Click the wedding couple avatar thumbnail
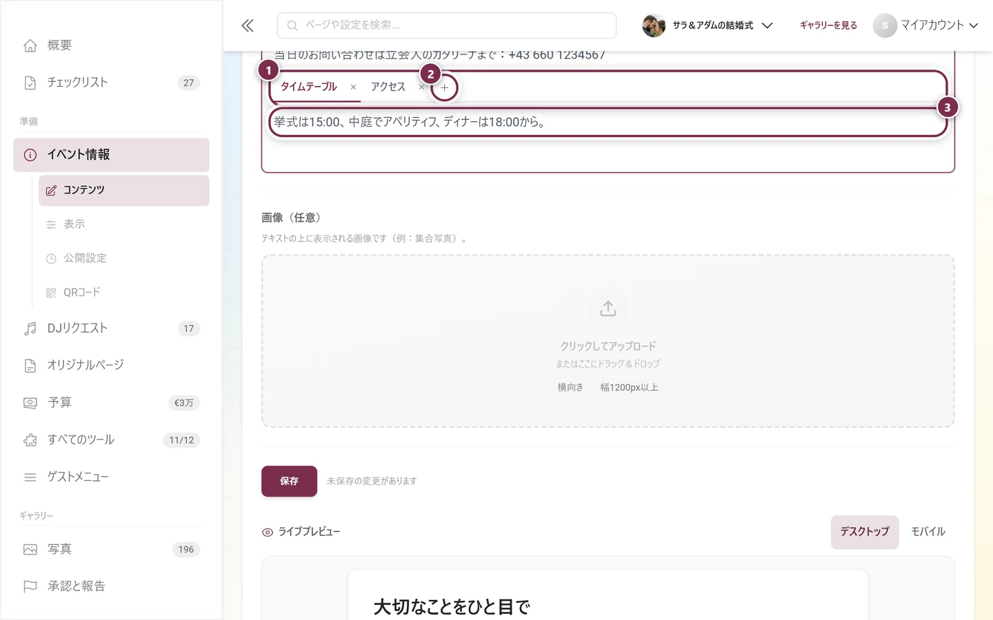This screenshot has height=620, width=993. pyautogui.click(x=654, y=25)
